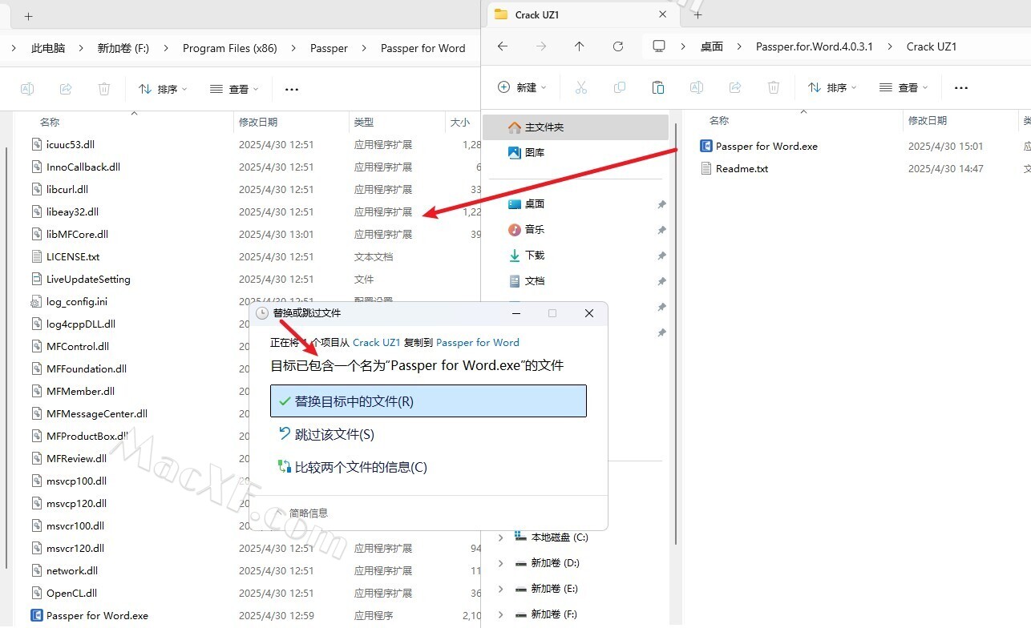Add a new tab in left explorer window
Viewport: 1031px width, 628px height.
[29, 16]
